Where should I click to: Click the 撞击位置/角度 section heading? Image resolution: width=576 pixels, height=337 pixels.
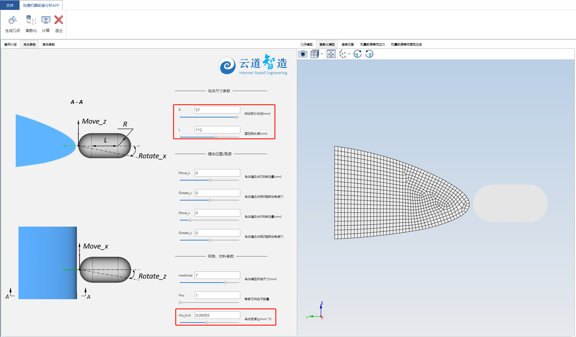(220, 154)
